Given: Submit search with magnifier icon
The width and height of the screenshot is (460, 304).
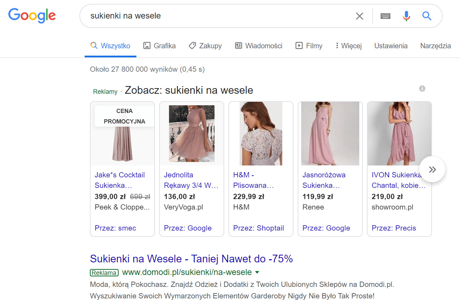Looking at the screenshot, I should click(427, 16).
